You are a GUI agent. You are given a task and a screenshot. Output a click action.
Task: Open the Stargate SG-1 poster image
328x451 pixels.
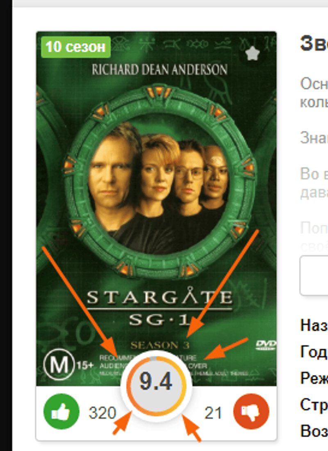pyautogui.click(x=156, y=208)
